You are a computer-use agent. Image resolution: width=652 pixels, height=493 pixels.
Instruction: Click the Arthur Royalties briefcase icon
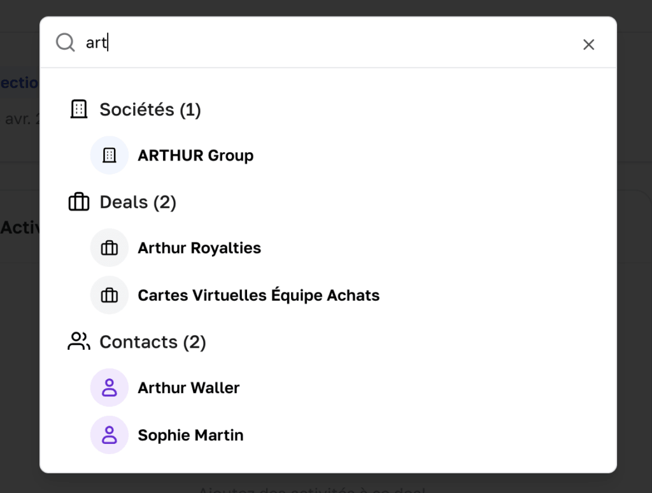(110, 248)
